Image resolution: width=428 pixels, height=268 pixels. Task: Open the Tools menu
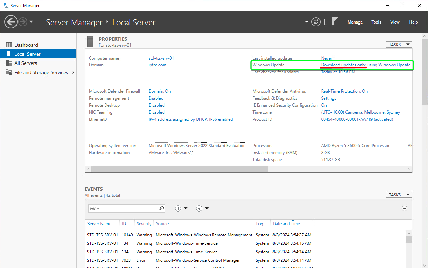pos(376,22)
